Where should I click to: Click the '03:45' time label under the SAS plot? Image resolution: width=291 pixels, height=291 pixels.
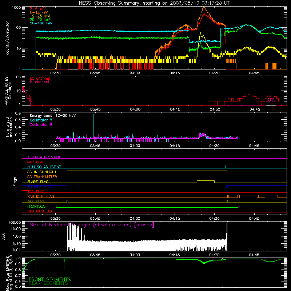[x=95, y=255]
